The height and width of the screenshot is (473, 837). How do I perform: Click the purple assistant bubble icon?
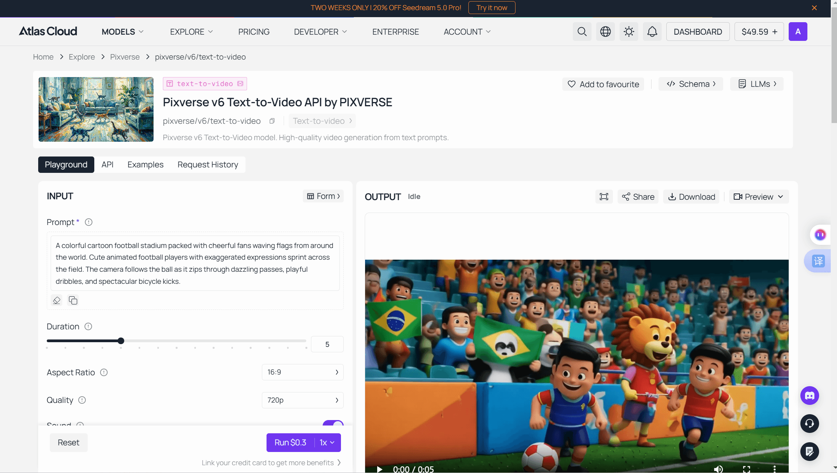tap(820, 235)
